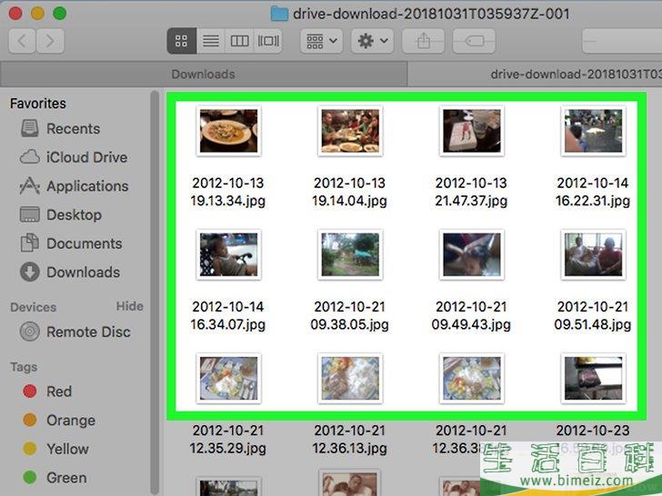Viewport: 662px width, 496px height.
Task: Switch to the drive-download tab
Action: [535, 74]
